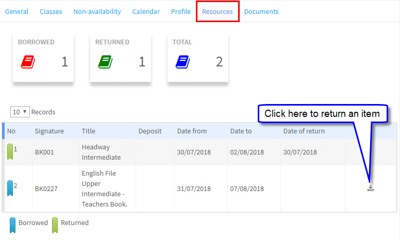Open the records per page dropdown
The height and width of the screenshot is (240, 400).
coord(20,112)
